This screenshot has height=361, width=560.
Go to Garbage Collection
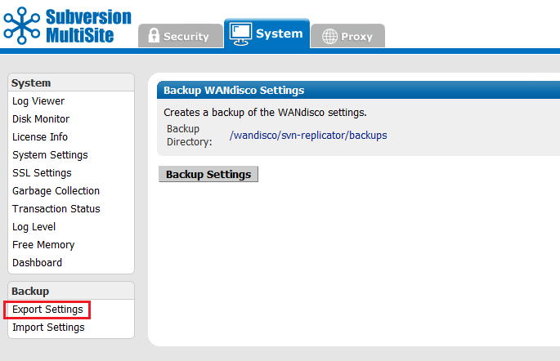[56, 191]
